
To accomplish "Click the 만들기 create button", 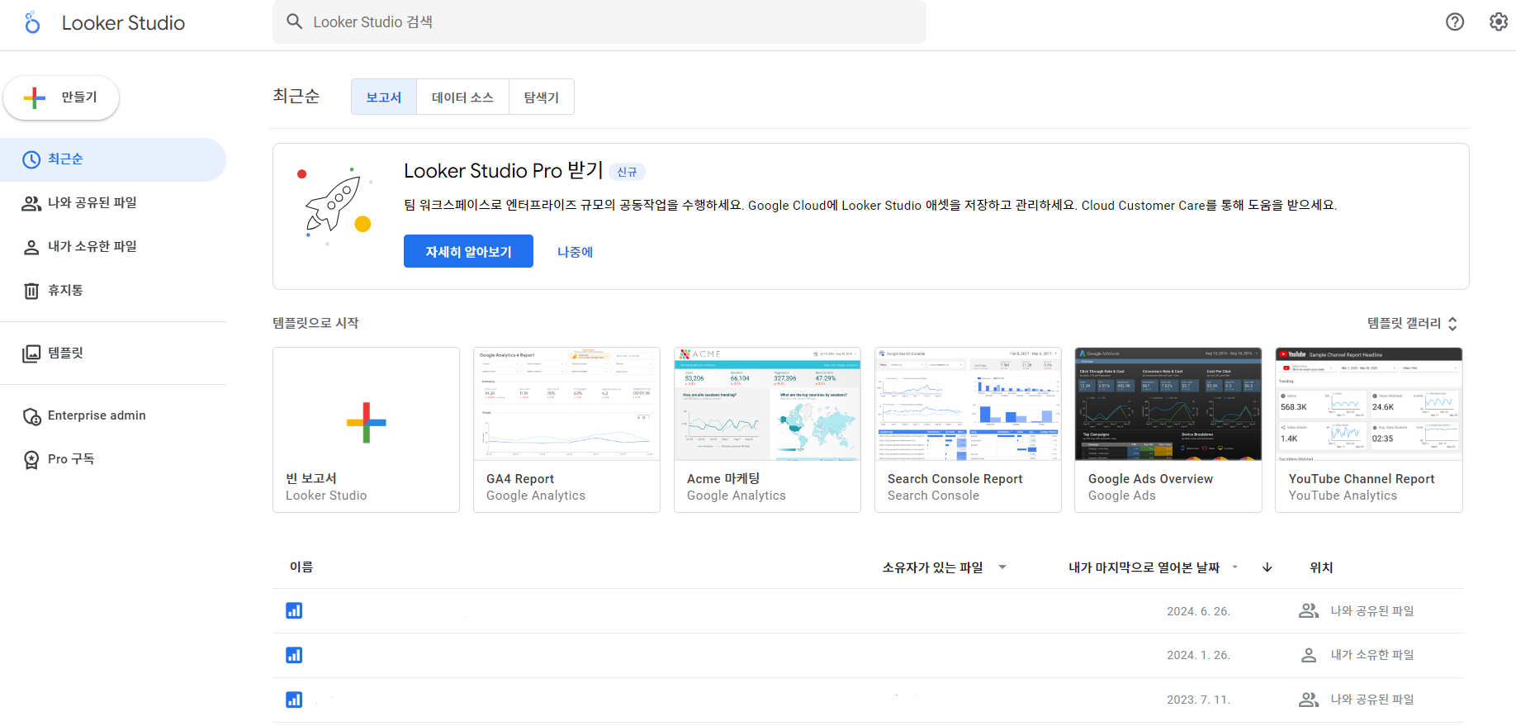I will click(x=61, y=97).
